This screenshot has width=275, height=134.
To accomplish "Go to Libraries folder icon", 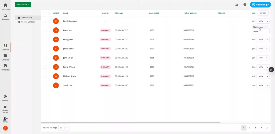I will pos(5,56).
